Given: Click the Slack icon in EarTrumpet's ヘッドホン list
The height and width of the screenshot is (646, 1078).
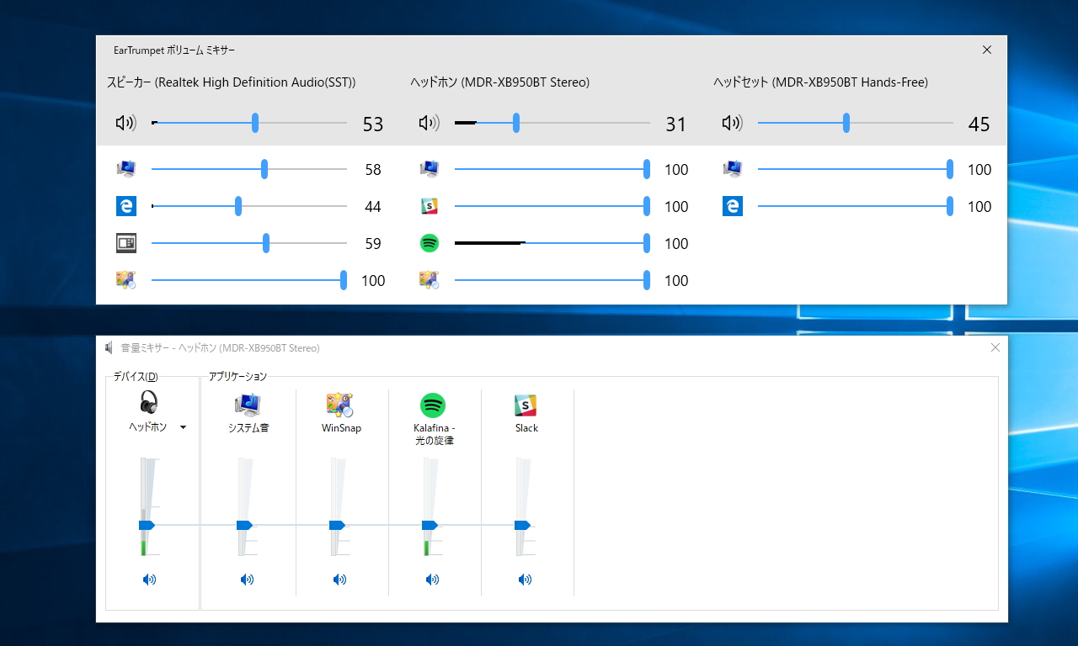Looking at the screenshot, I should coord(430,206).
